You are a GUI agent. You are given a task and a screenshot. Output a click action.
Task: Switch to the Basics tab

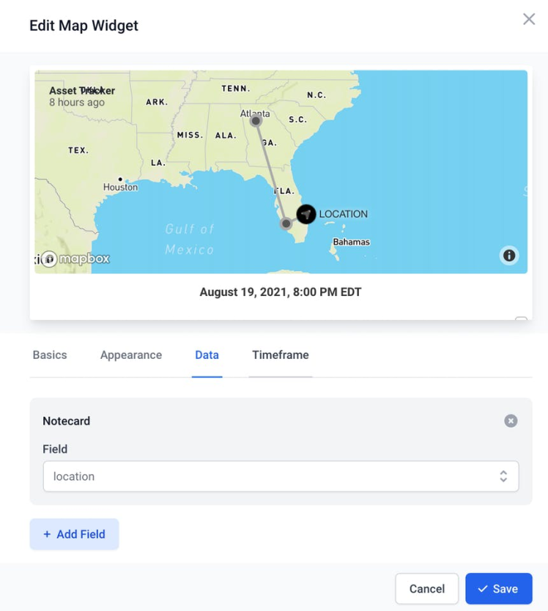[x=50, y=355]
